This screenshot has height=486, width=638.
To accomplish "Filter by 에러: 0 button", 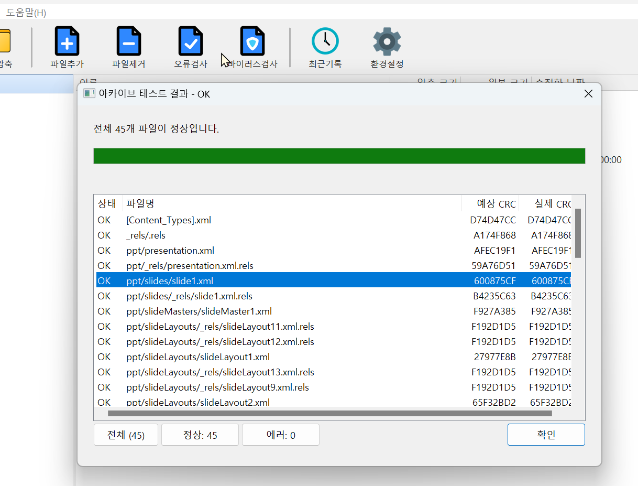I will pos(281,435).
